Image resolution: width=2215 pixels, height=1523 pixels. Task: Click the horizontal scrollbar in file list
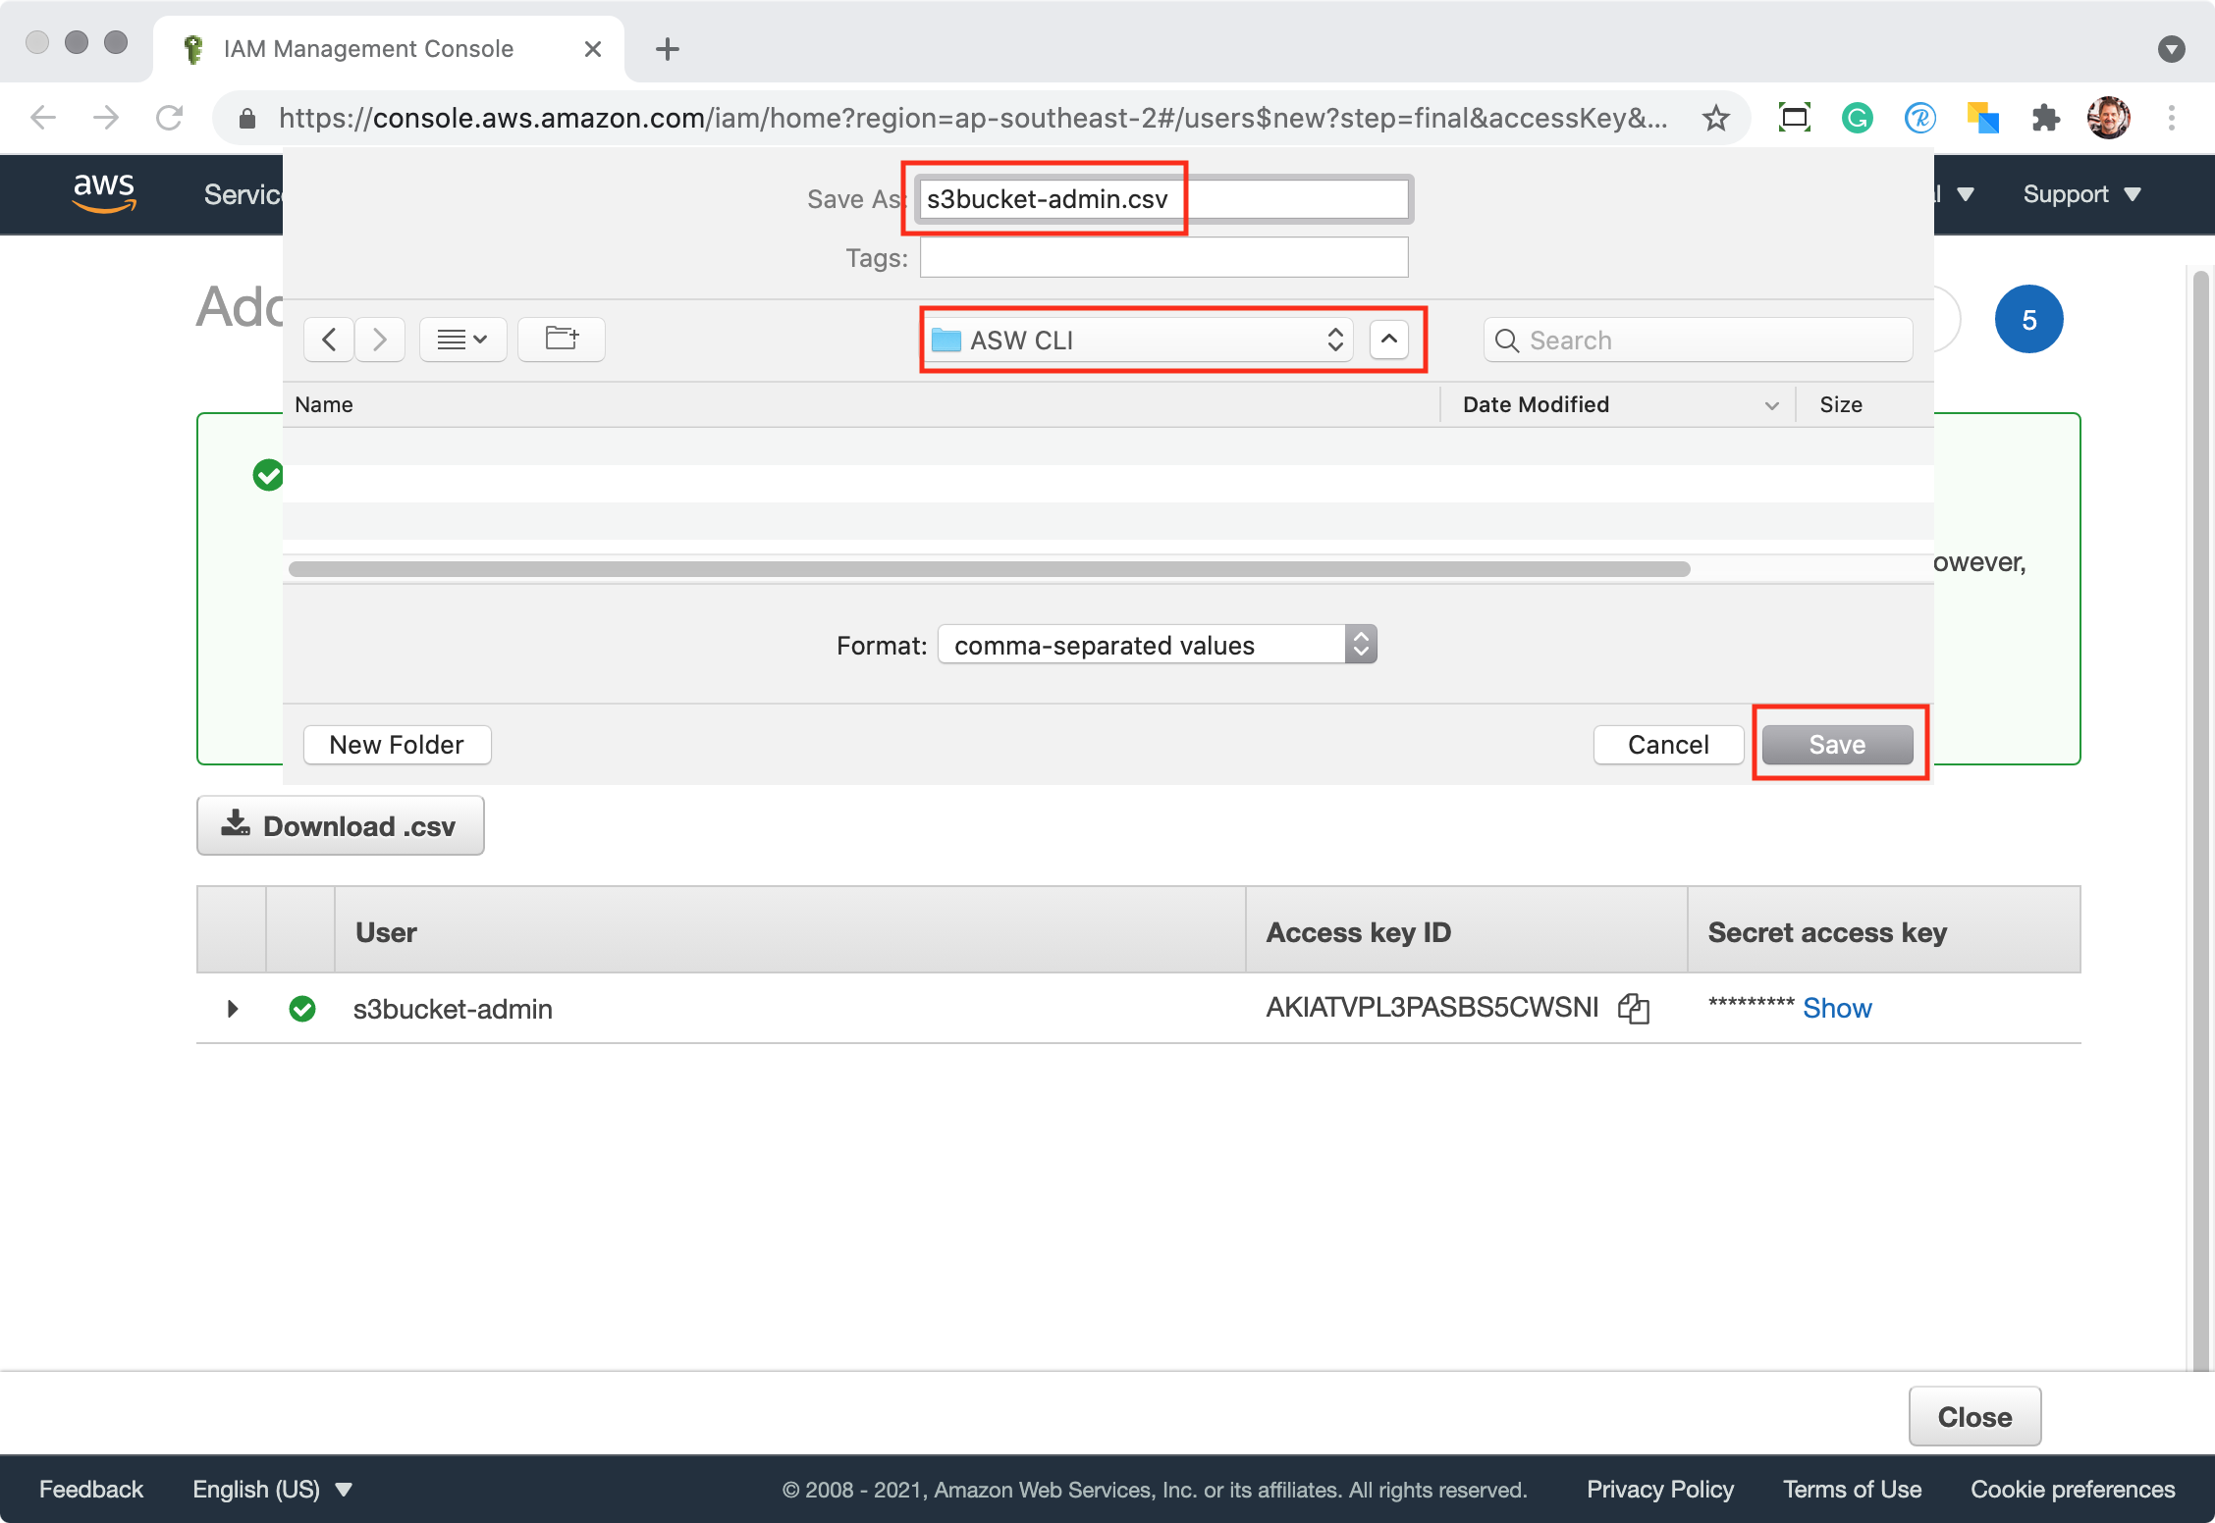click(x=989, y=569)
